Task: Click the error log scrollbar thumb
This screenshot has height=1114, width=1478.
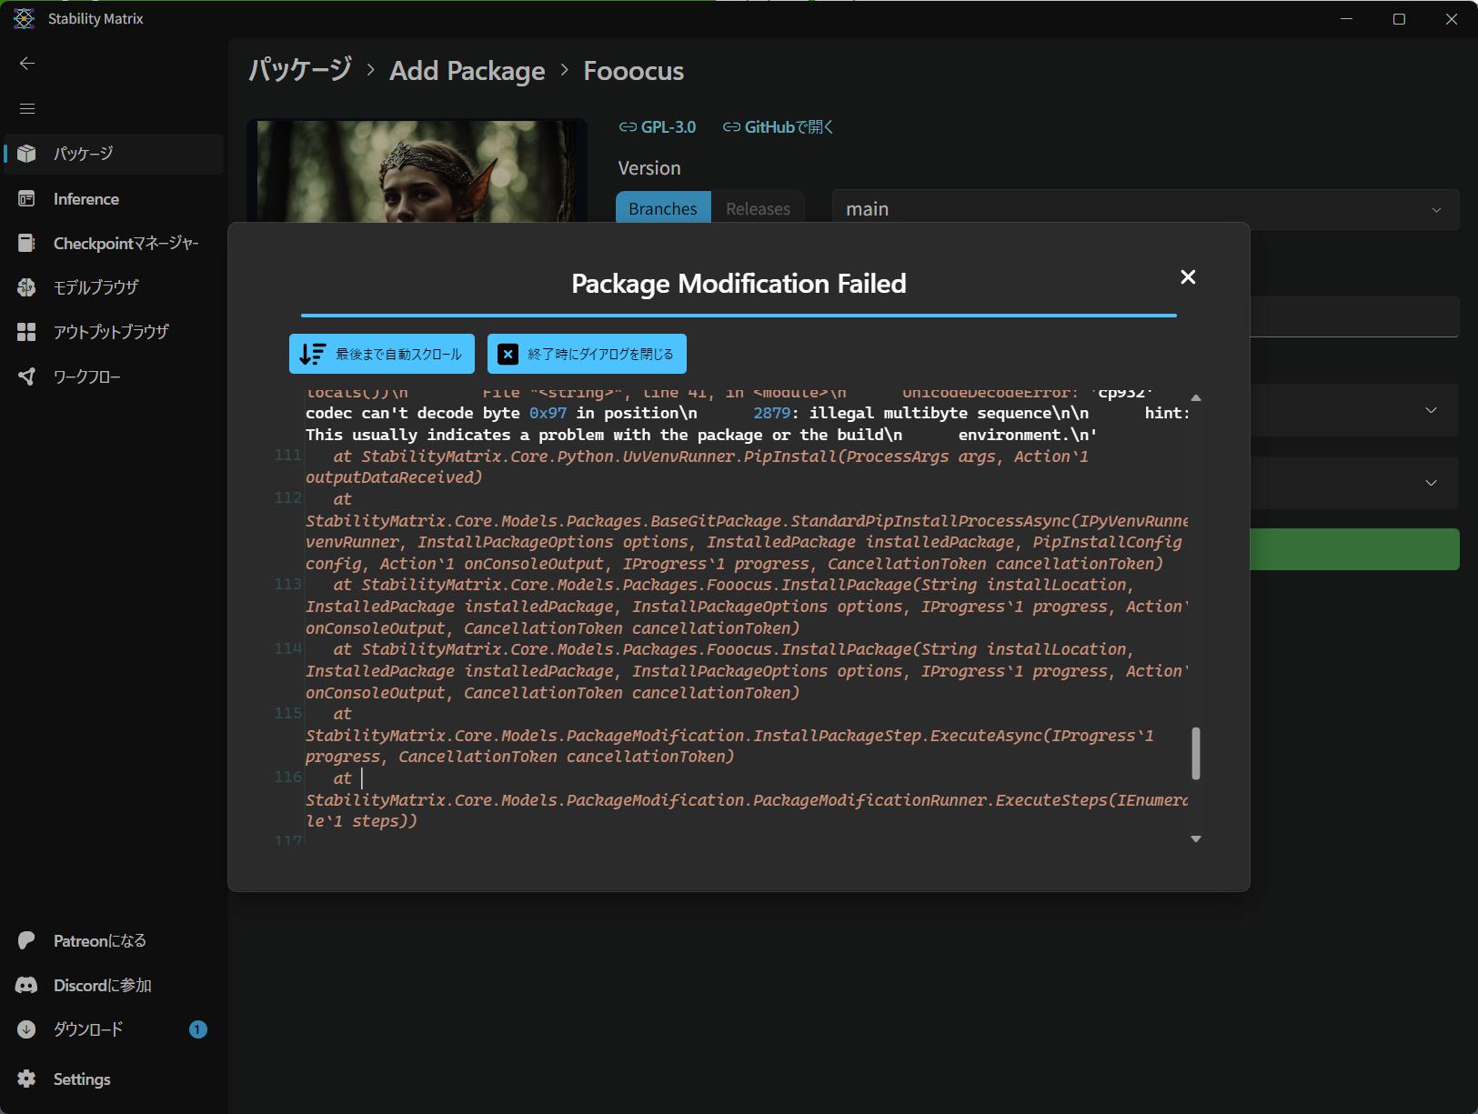Action: point(1196,753)
